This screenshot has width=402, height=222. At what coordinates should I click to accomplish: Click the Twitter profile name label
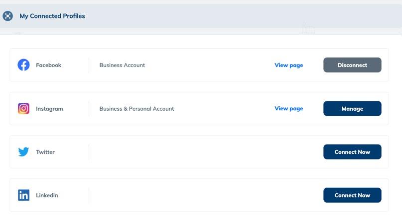(45, 152)
